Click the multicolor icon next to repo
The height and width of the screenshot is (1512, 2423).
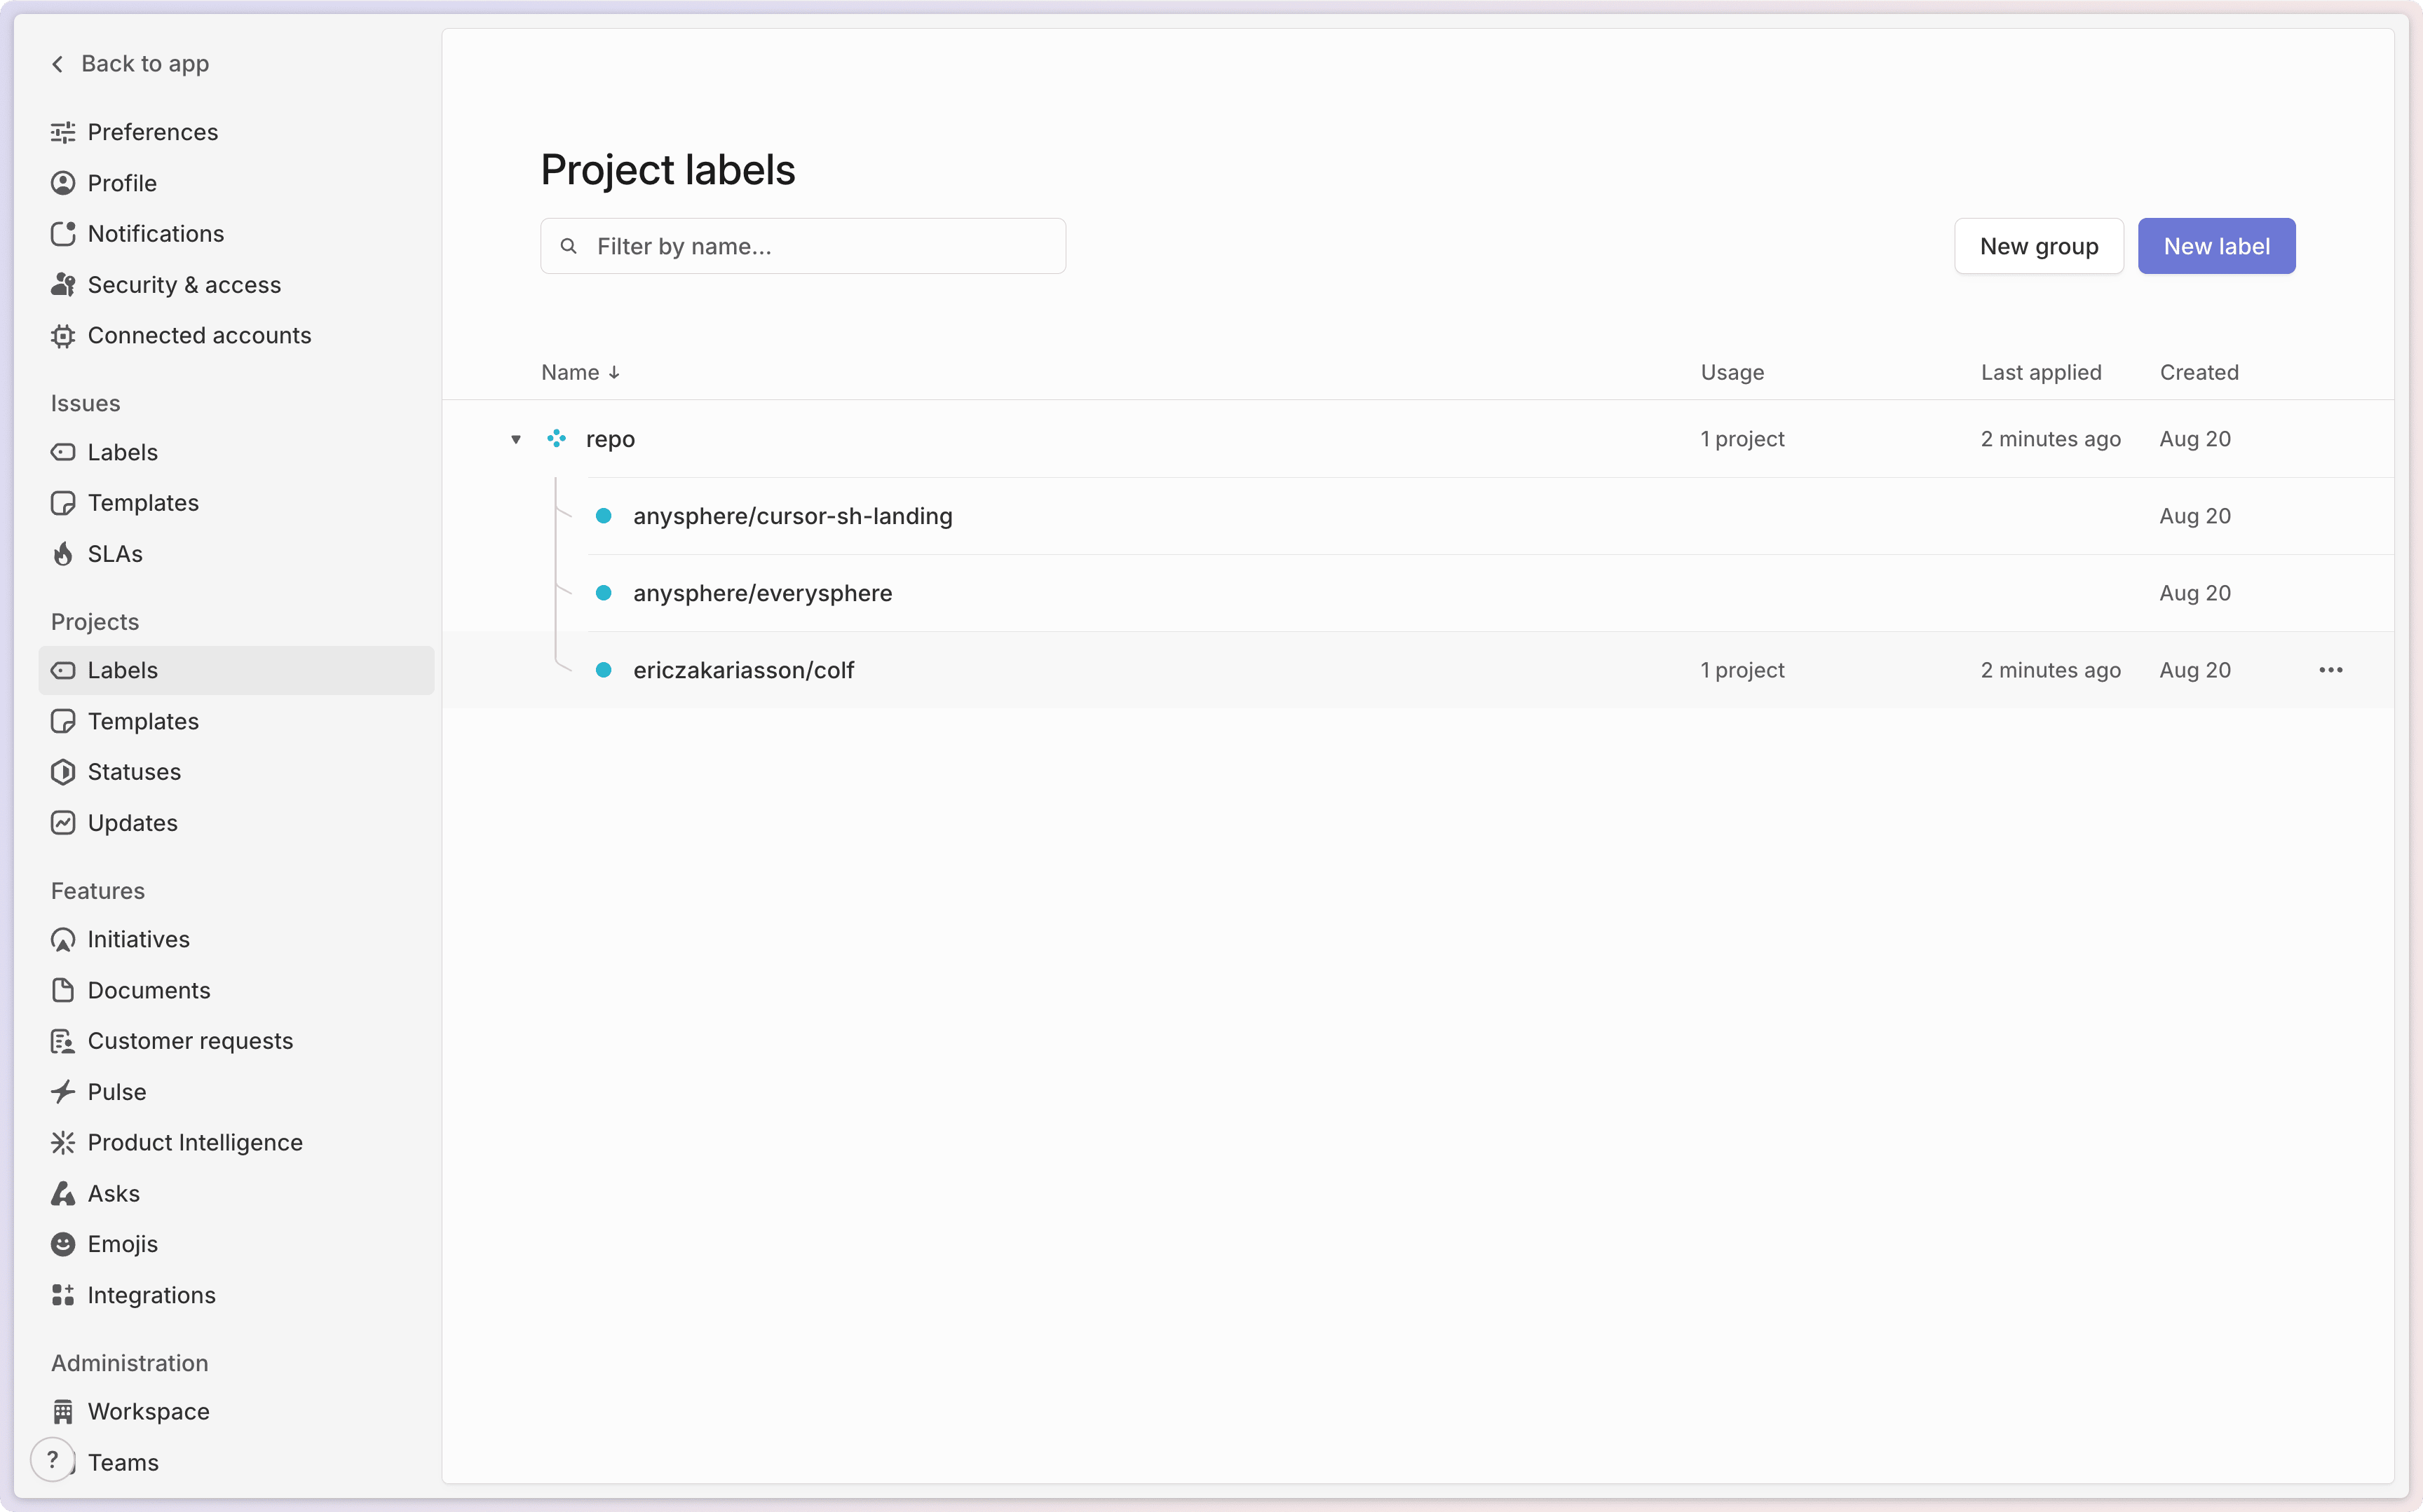pos(557,438)
